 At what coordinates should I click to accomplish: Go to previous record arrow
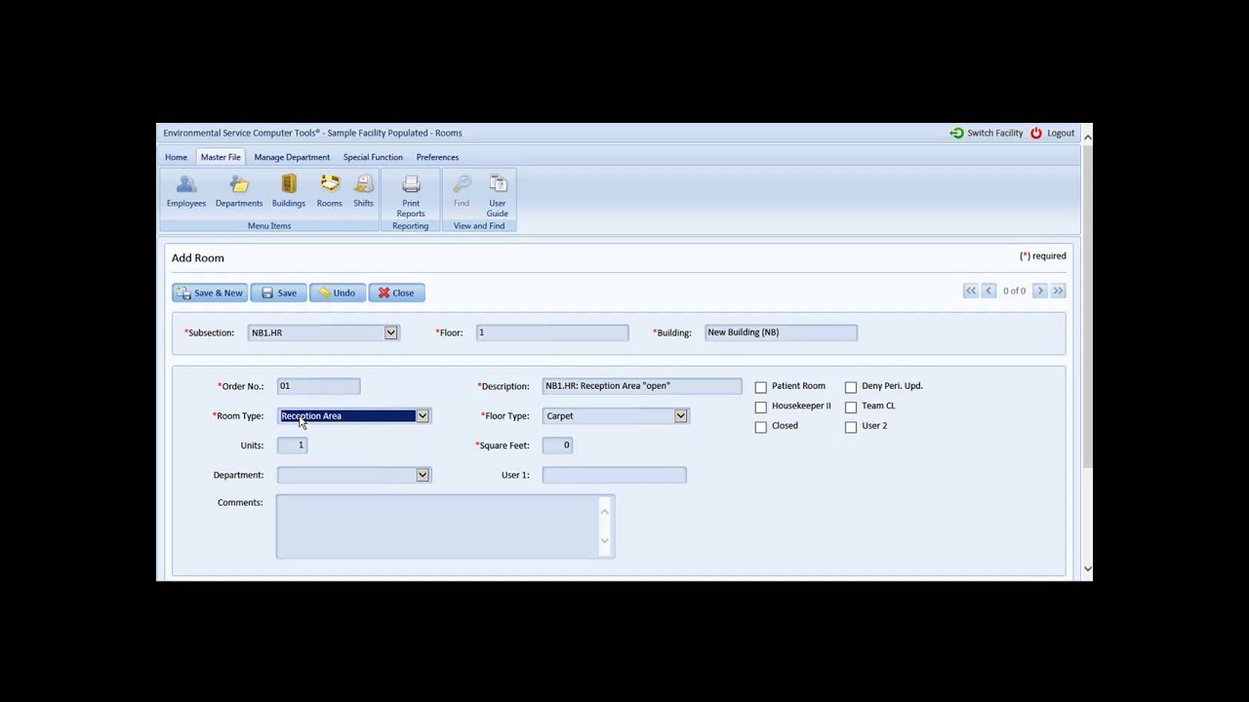988,291
